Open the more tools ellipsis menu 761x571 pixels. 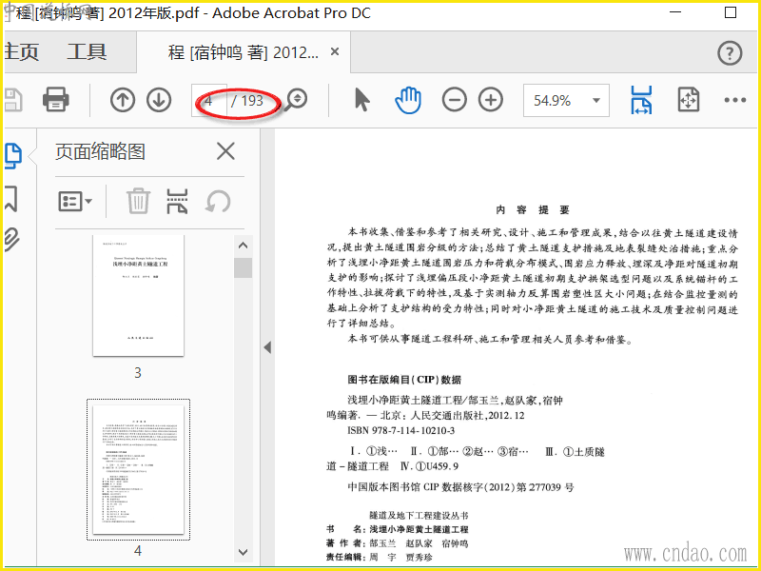(734, 100)
